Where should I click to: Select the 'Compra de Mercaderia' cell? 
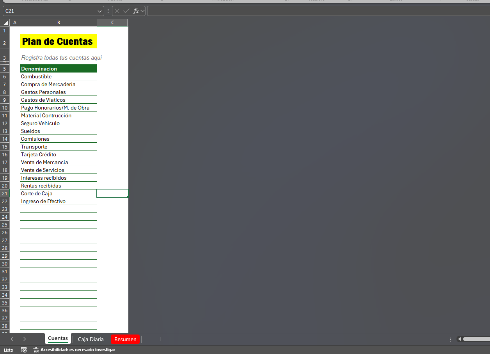(59, 84)
